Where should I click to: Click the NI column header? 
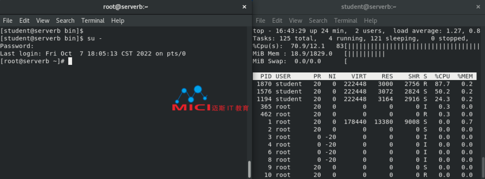point(332,76)
